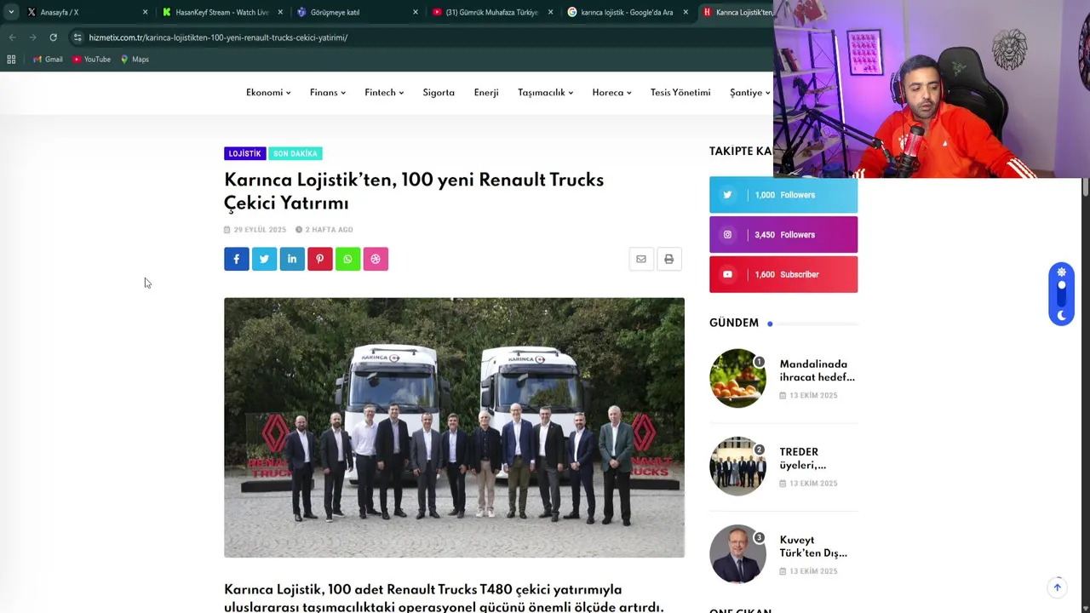Viewport: 1090px width, 613px height.
Task: Close the Görüşmeye katıl tab
Action: pyautogui.click(x=416, y=12)
